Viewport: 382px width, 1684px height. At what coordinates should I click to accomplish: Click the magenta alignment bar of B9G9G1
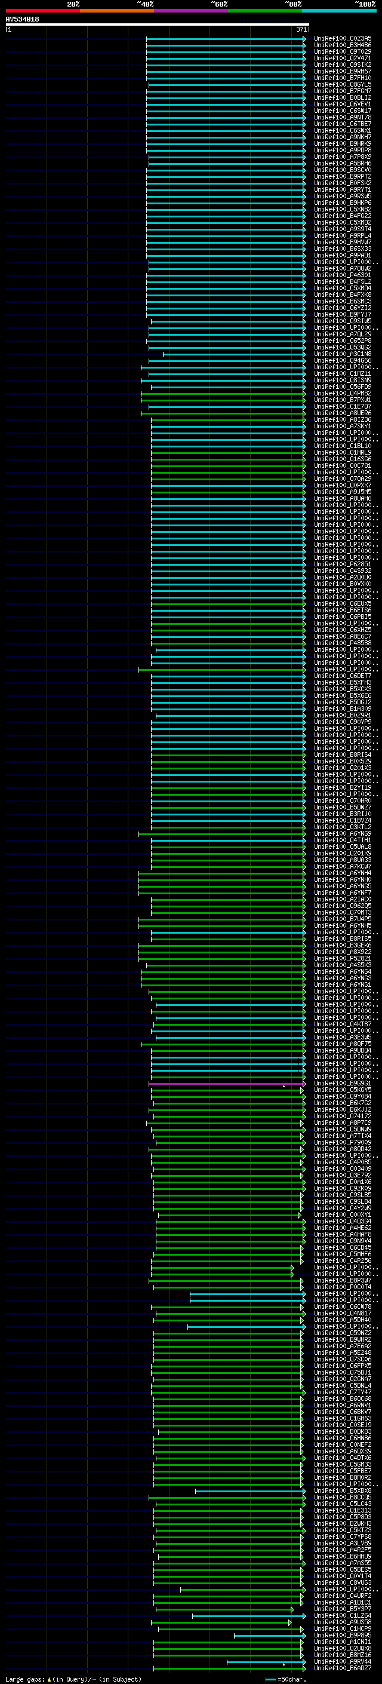pyautogui.click(x=227, y=1084)
